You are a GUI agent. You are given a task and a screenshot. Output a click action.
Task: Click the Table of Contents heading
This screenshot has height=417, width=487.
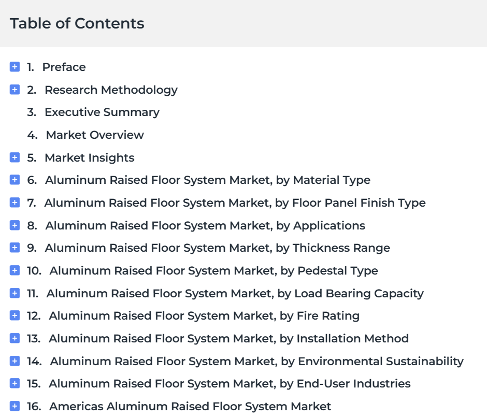[77, 23]
